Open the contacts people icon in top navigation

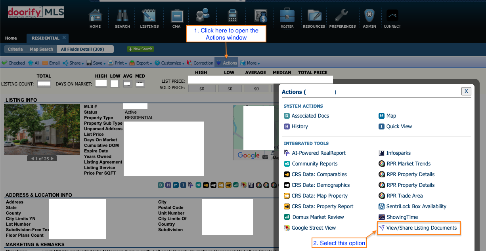point(203,16)
